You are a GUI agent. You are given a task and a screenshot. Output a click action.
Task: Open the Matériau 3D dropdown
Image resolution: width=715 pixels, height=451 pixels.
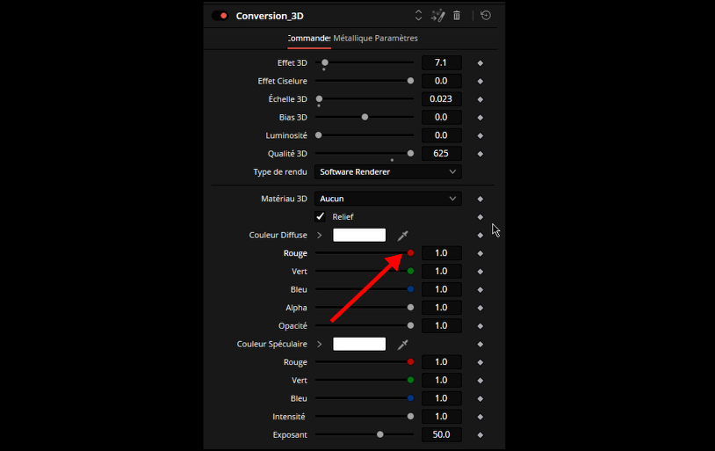click(388, 200)
